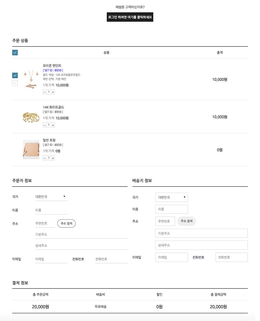Screen dimensions: 260x321
Task: Click the 우편번호 field in 배송지 정보
Action: click(164, 221)
